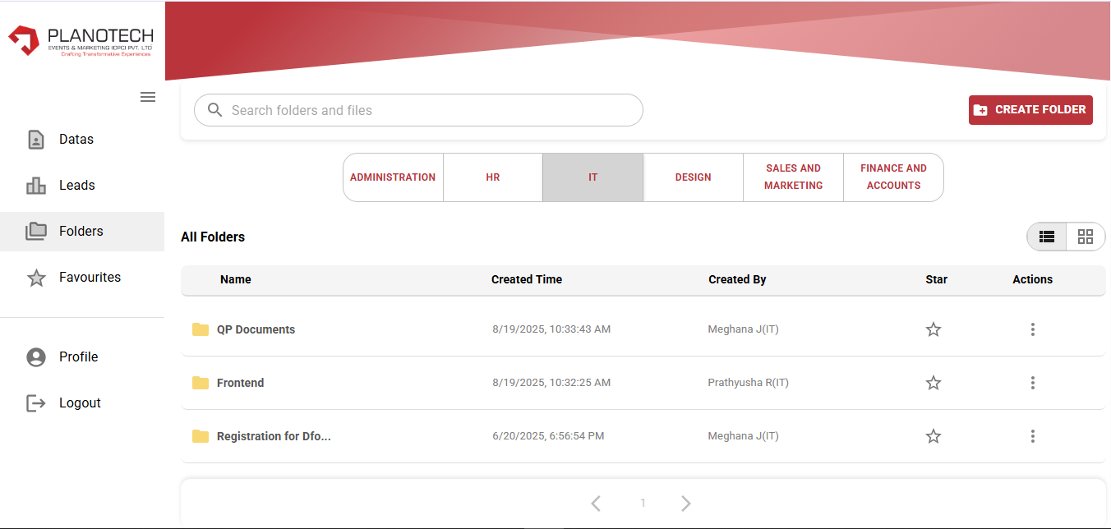The image size is (1111, 529).
Task: Click the Logout icon in sidebar
Action: (36, 403)
